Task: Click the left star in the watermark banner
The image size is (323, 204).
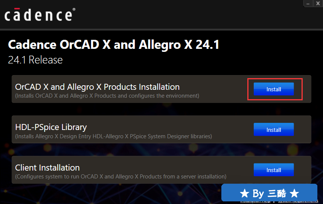Action: pos(245,193)
